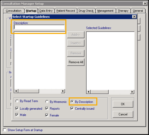This screenshot has height=135, width=149.
Task: Click right scroll arrow under Selected Guidelines
Action: (132, 92)
